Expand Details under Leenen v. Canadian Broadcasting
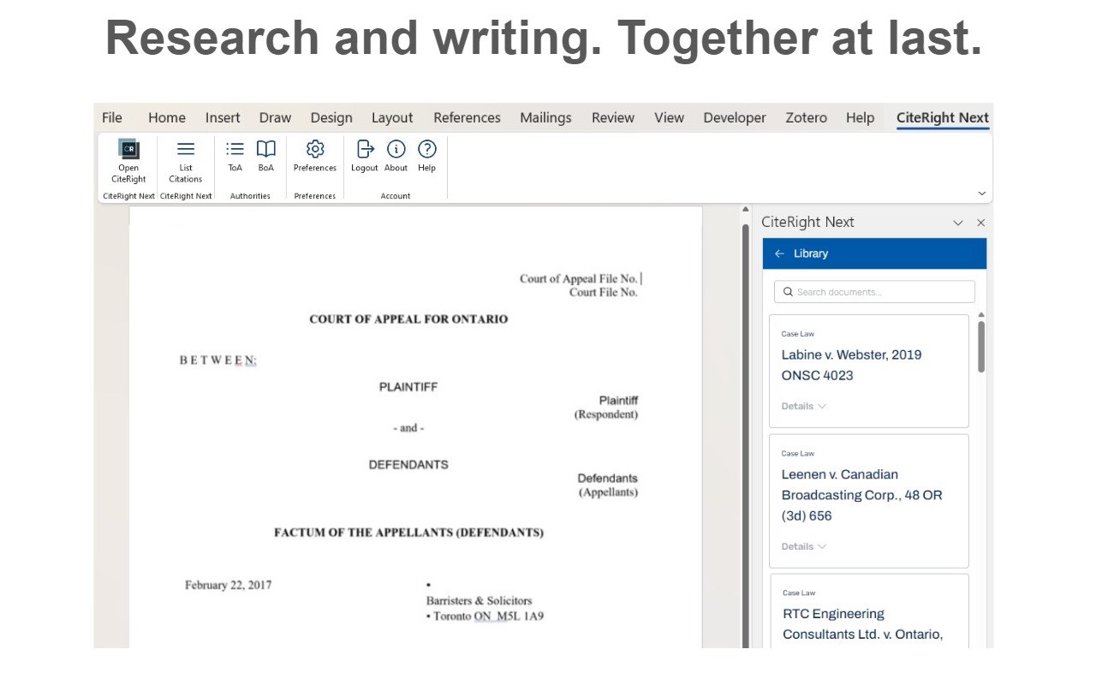The height and width of the screenshot is (685, 1096). click(x=803, y=546)
